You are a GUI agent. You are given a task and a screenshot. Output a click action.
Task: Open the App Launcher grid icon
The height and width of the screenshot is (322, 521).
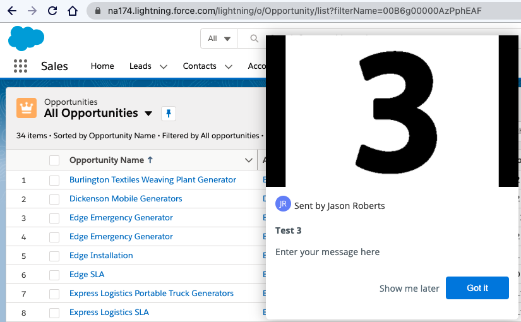21,66
